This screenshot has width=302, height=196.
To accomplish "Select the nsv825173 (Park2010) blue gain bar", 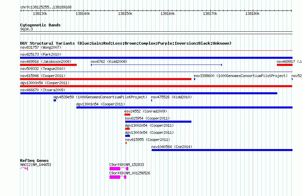I will coord(156,58).
